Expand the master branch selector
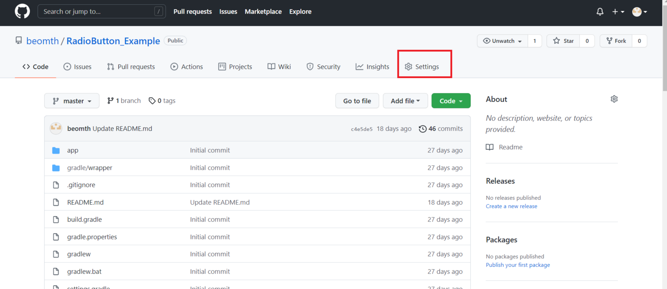667x289 pixels. pyautogui.click(x=72, y=101)
